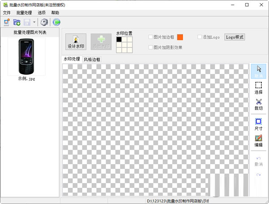Open the 文件 menu
269x204 pixels.
(7, 13)
